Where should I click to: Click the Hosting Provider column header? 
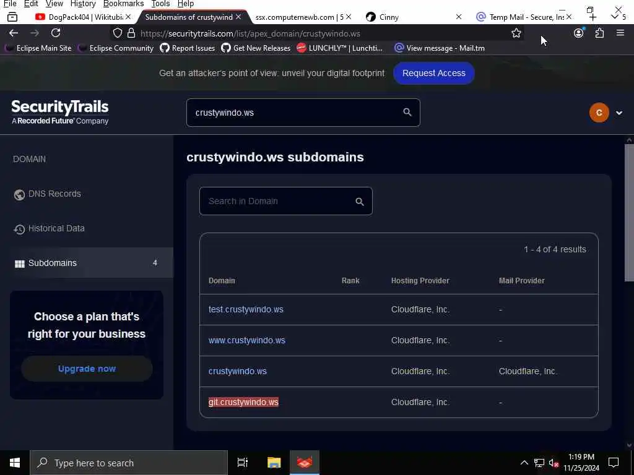pos(420,281)
